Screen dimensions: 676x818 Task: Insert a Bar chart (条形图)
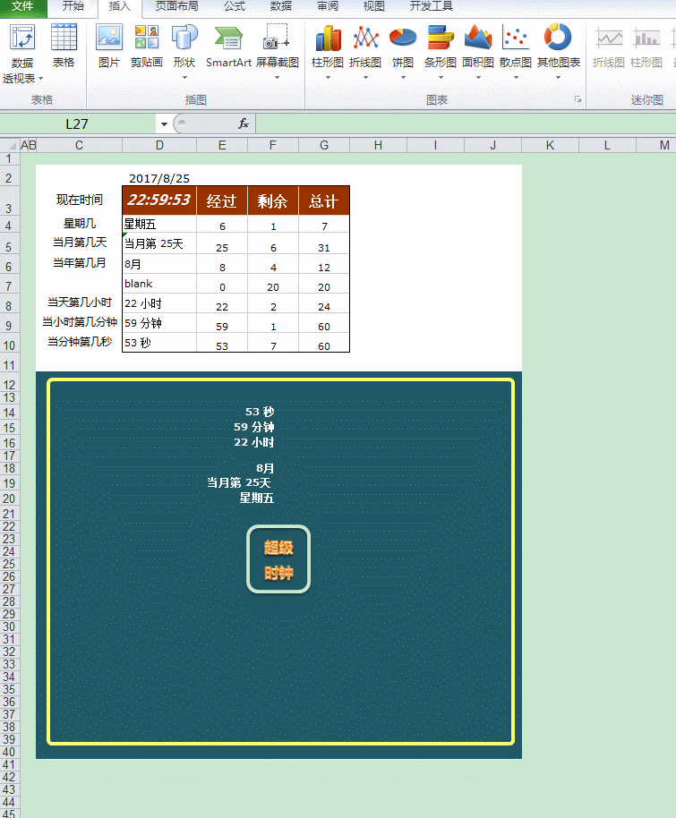tap(441, 52)
